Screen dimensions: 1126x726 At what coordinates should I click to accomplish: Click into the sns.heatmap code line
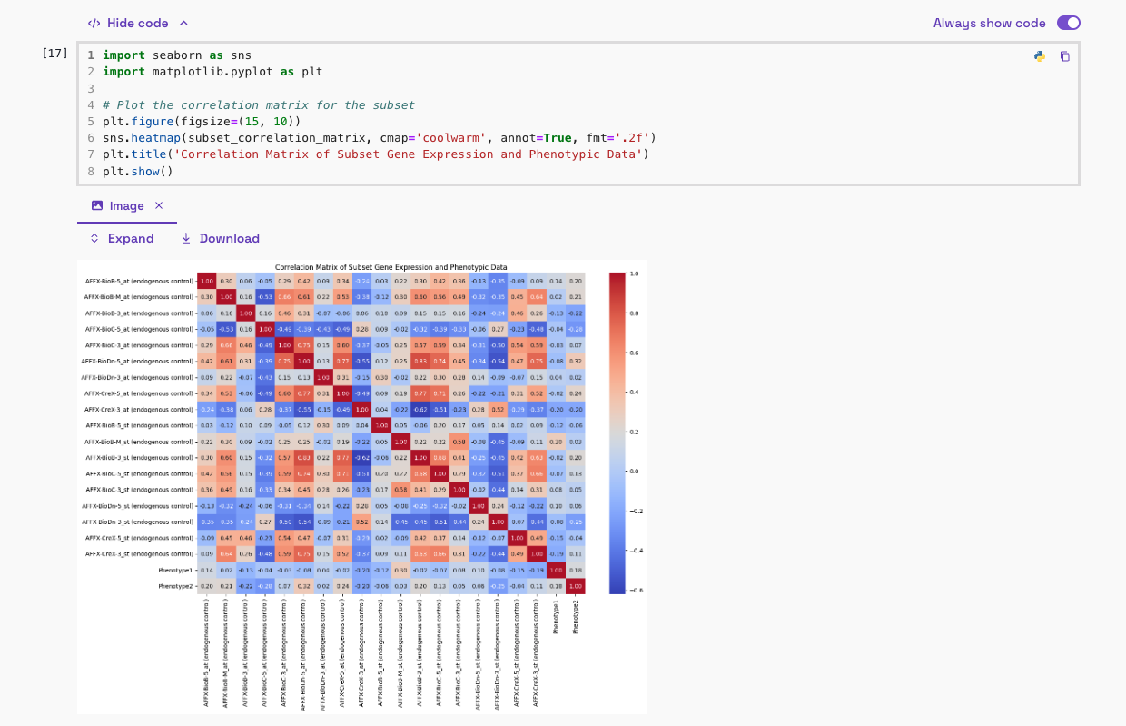[x=379, y=138]
